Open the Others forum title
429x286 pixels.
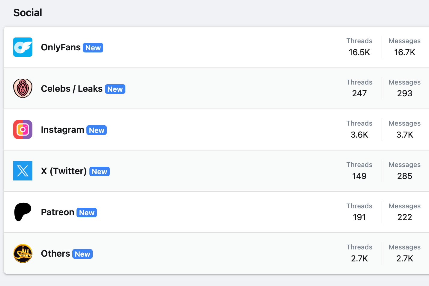55,254
